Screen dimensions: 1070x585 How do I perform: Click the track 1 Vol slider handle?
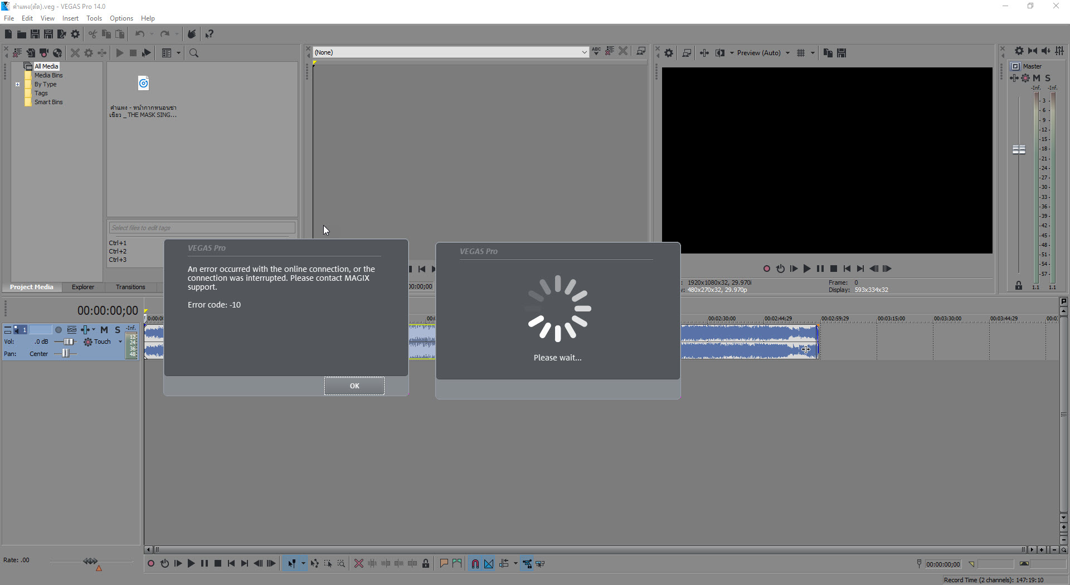click(x=69, y=342)
